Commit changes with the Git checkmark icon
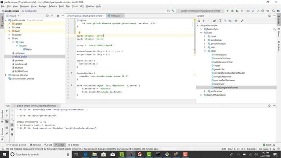281x158 pixels. pyautogui.click(x=258, y=11)
